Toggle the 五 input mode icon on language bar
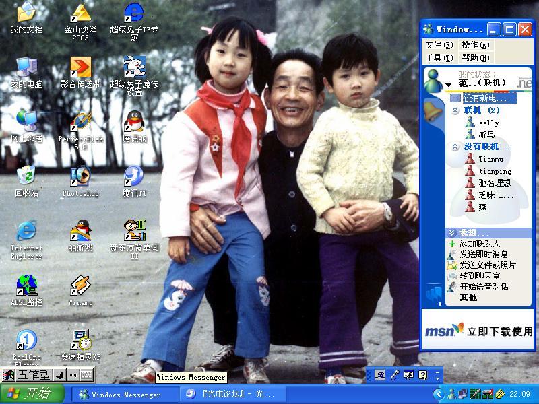 click(380, 375)
